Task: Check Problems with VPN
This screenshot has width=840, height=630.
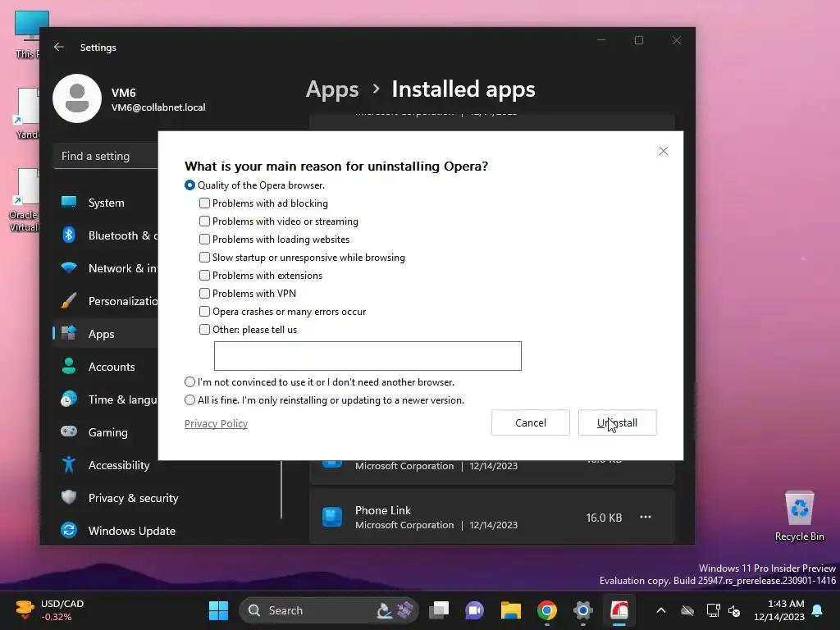Action: (x=204, y=294)
